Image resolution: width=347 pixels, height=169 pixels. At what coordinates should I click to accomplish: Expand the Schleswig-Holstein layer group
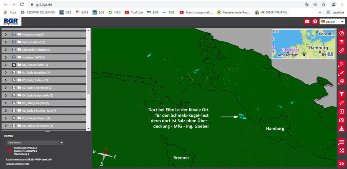(5, 50)
